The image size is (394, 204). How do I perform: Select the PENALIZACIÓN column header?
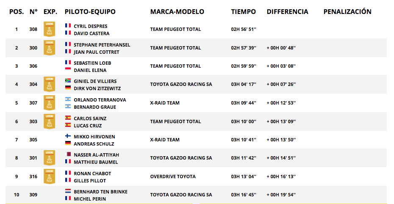[347, 11]
